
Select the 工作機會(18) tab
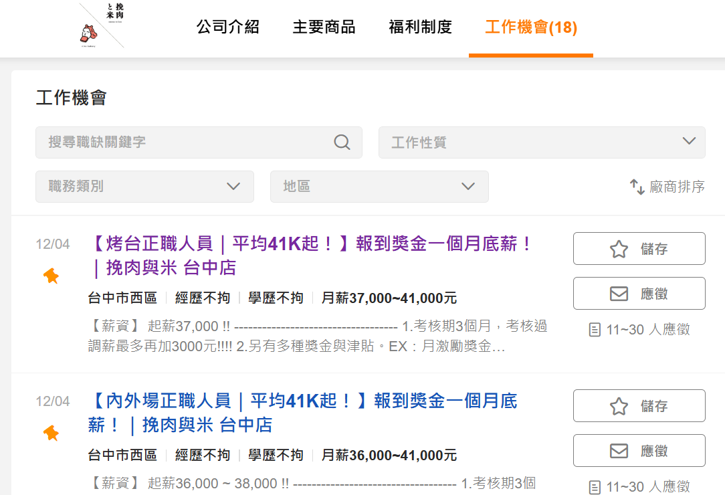(530, 27)
